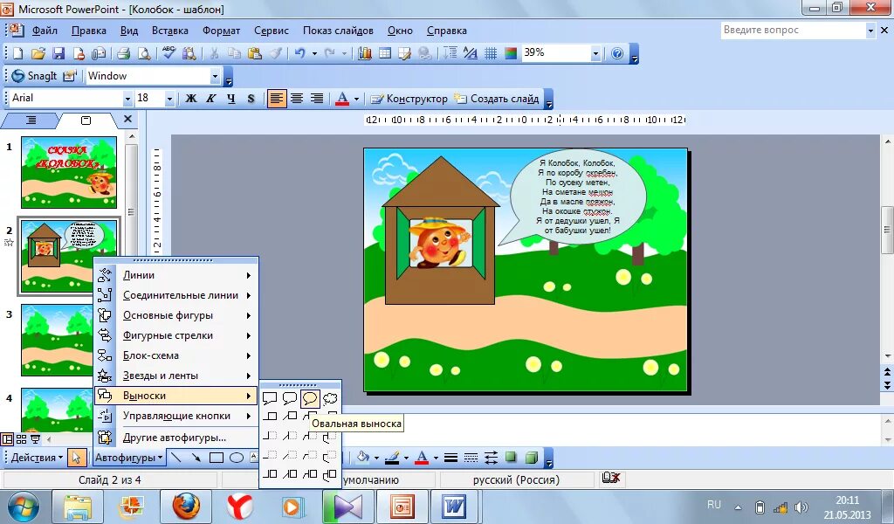Open font color arrow on Formatting toolbar
Viewport: 894px width, 524px height.
tap(356, 99)
